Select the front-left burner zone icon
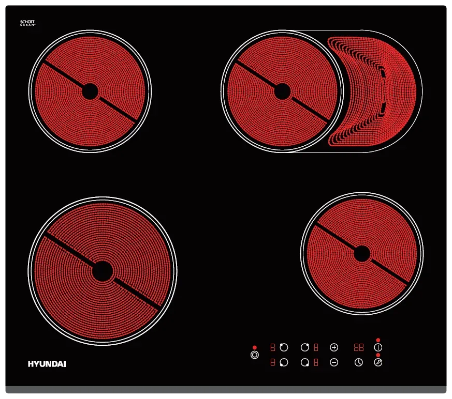The height and width of the screenshot is (399, 452). (284, 362)
